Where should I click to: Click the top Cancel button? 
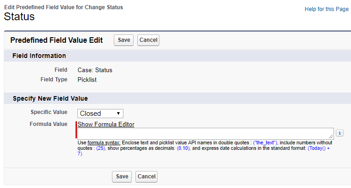pyautogui.click(x=148, y=40)
